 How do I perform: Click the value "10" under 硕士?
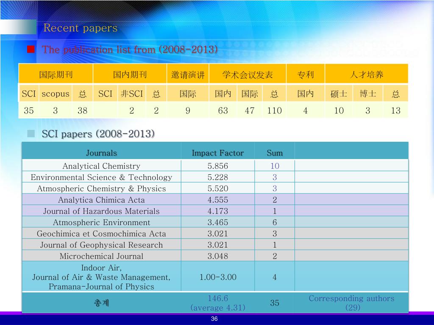click(x=339, y=110)
